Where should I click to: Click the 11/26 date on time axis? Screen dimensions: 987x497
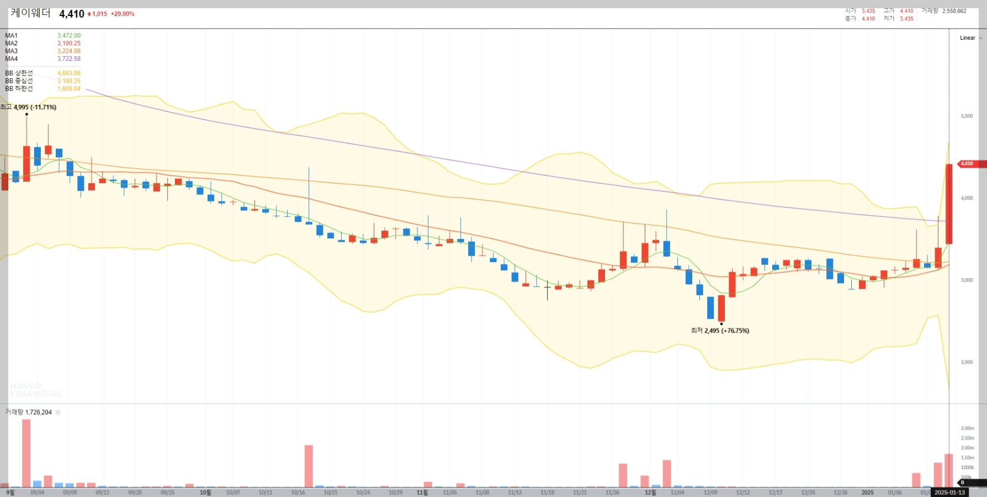pyautogui.click(x=612, y=493)
